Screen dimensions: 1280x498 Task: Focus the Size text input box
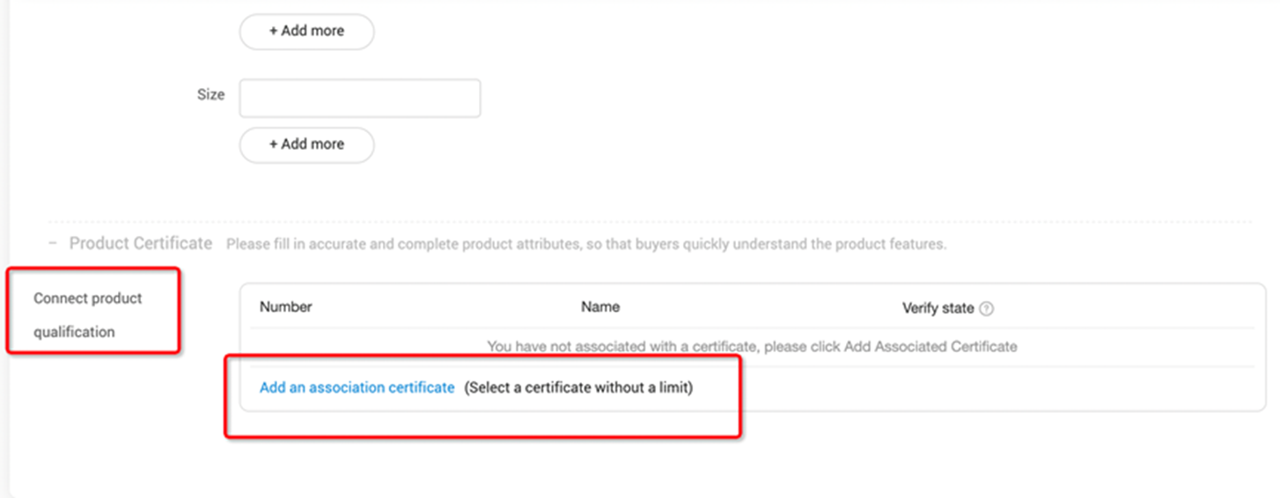click(359, 98)
